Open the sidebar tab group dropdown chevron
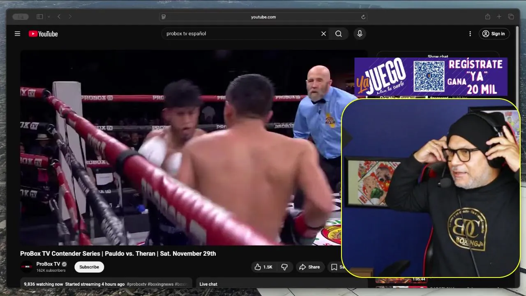 point(49,17)
